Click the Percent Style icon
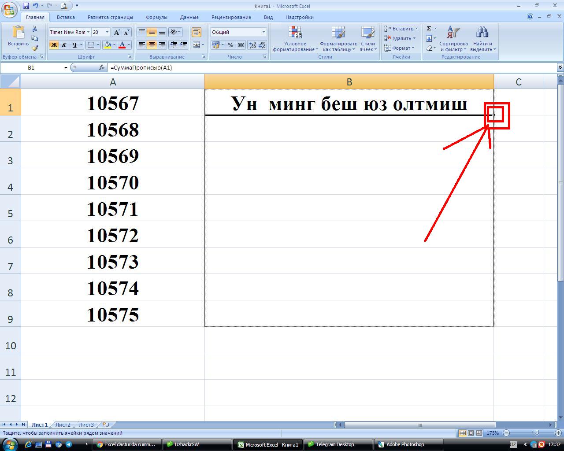This screenshot has height=451, width=564. pos(230,45)
